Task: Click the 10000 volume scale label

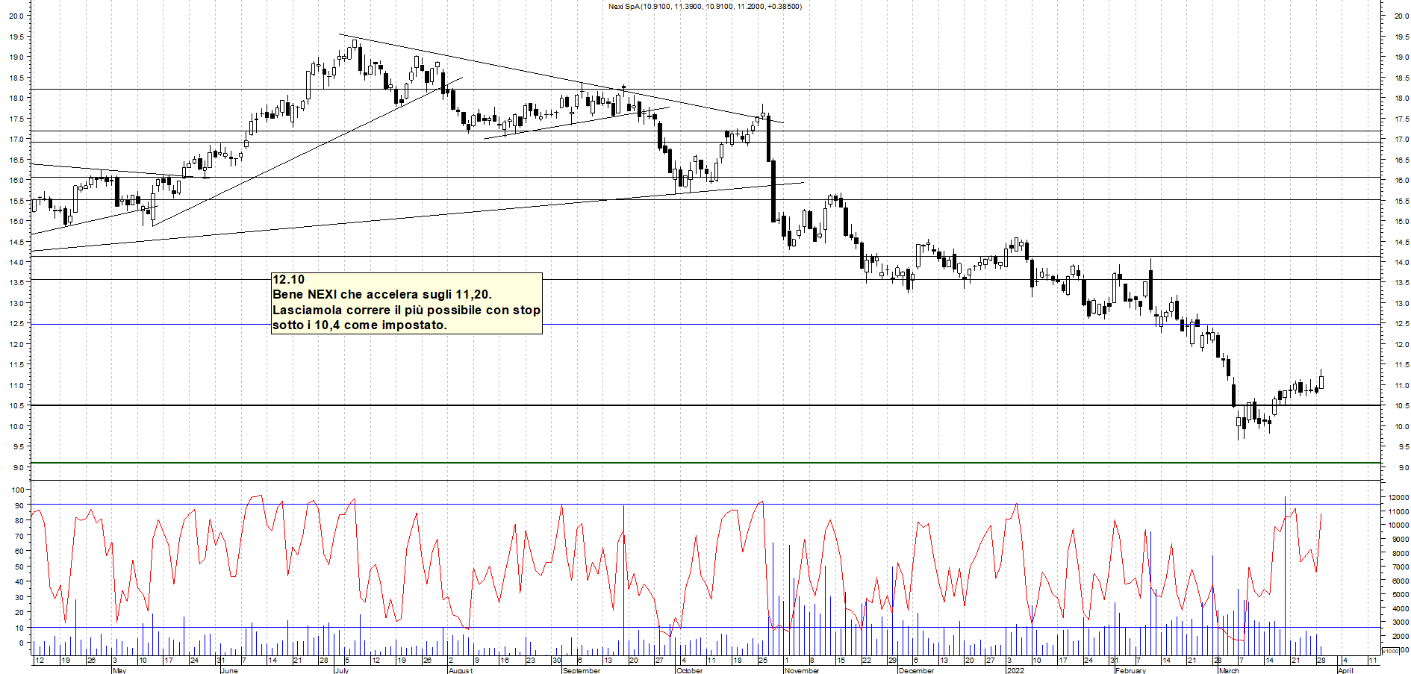Action: pos(1398,525)
